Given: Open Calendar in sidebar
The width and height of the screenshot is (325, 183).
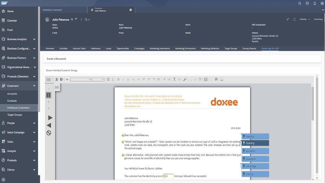Looking at the screenshot, I should tap(12, 21).
